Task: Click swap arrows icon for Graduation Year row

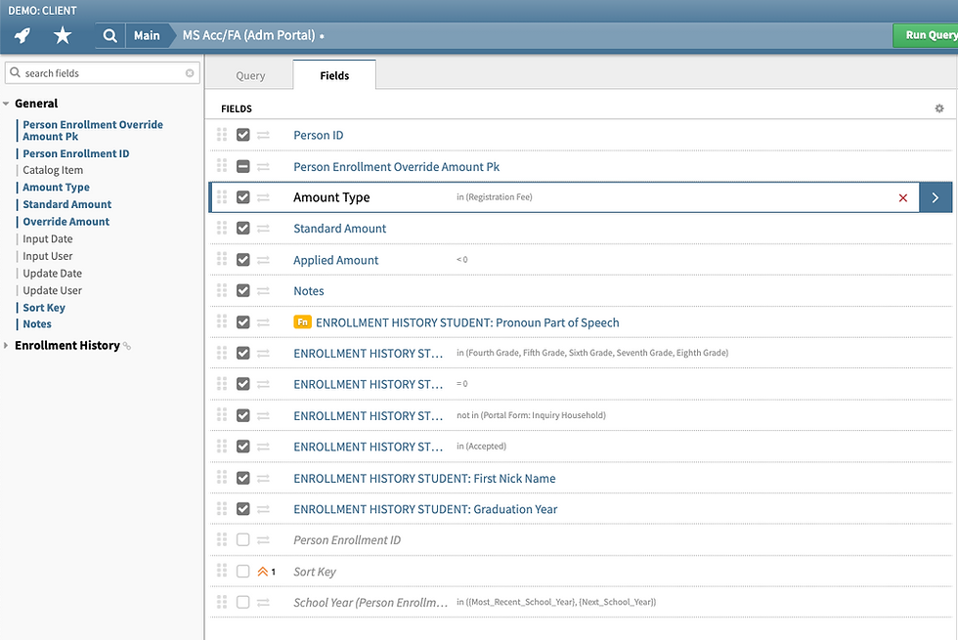Action: (263, 509)
